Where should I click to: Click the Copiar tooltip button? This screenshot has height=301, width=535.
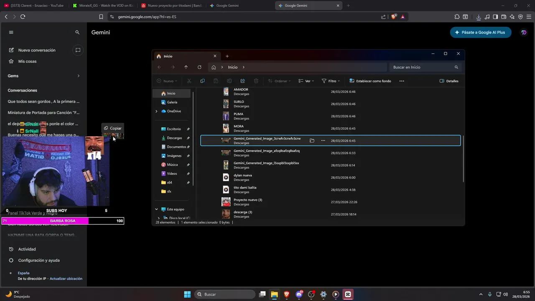click(113, 128)
